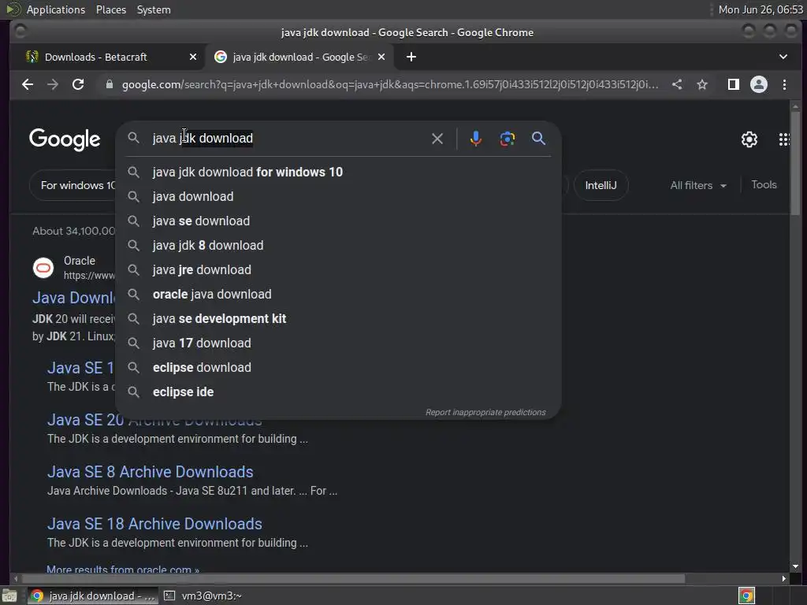Choose oracle java download suggestion

click(338, 295)
